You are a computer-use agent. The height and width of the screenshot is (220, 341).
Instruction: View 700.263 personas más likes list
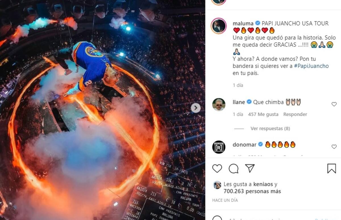tap(252, 191)
